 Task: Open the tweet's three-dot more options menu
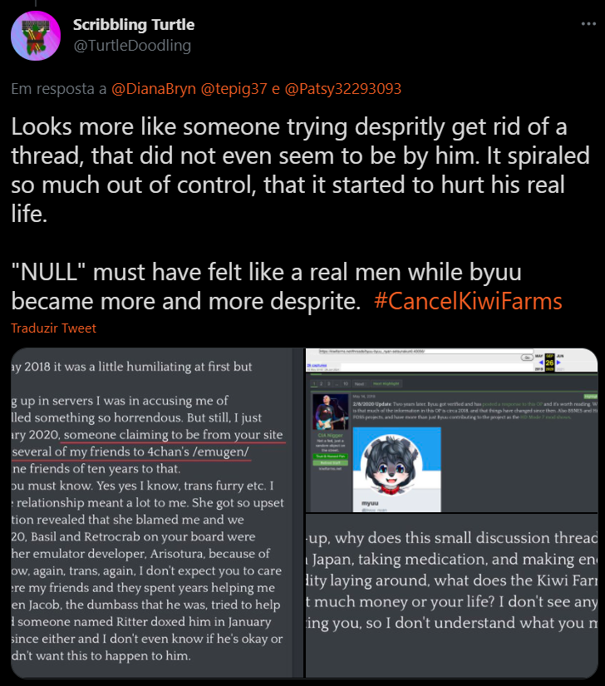588,24
